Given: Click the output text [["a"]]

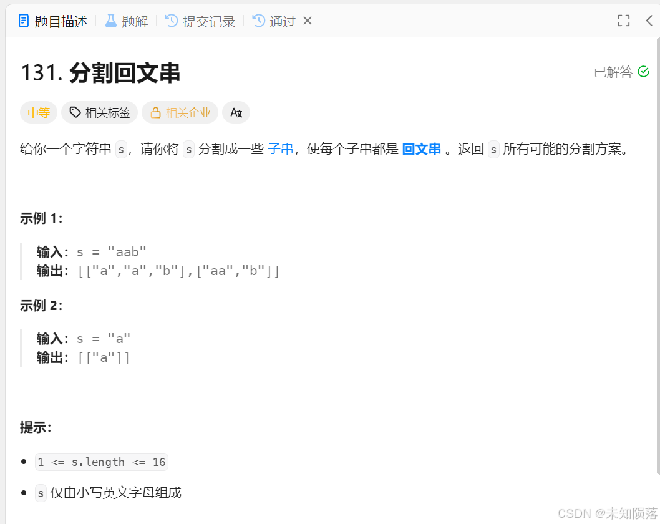Looking at the screenshot, I should pos(104,357).
